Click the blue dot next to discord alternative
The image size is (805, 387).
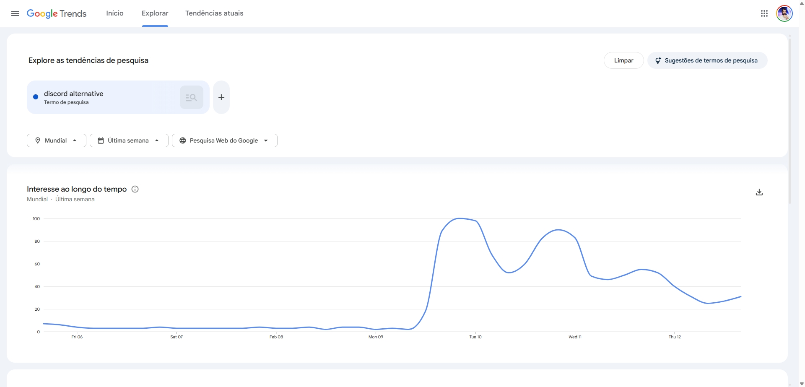pos(36,97)
